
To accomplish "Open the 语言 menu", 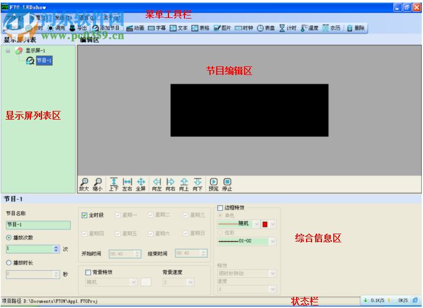I will coord(88,17).
